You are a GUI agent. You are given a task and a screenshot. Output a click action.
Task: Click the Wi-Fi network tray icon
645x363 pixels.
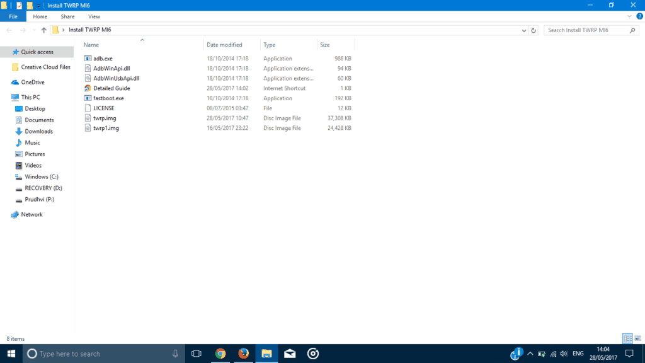point(553,354)
